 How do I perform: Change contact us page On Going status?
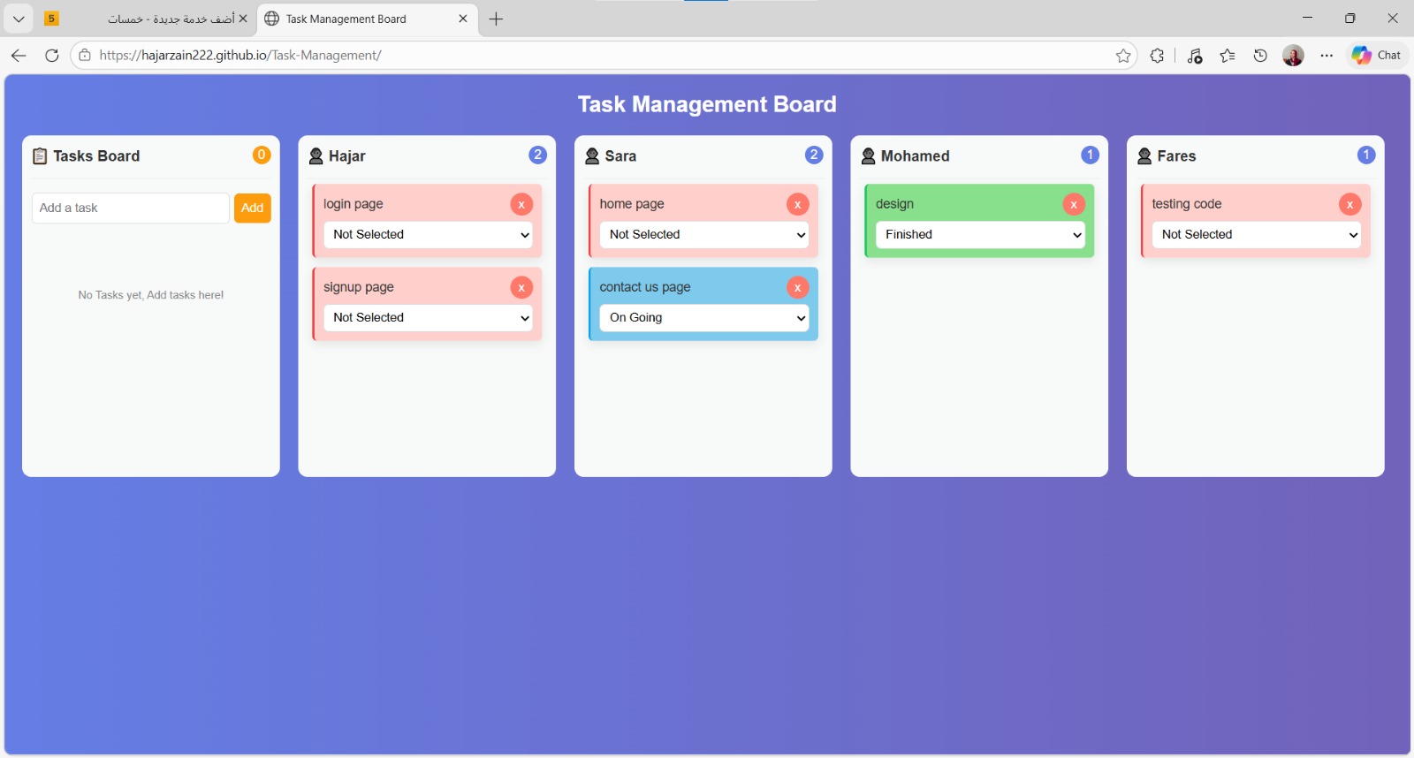tap(704, 317)
